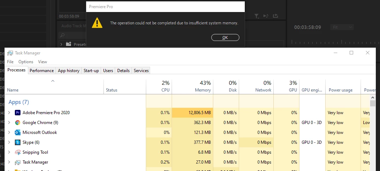
Task: Expand the Presets folder in Premiere effects panel
Action: [x=61, y=45]
